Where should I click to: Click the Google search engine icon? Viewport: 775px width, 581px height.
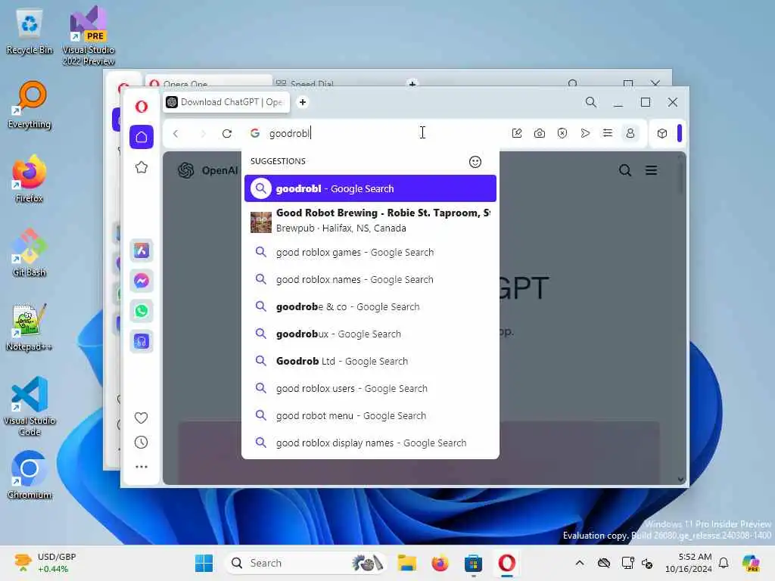(255, 133)
